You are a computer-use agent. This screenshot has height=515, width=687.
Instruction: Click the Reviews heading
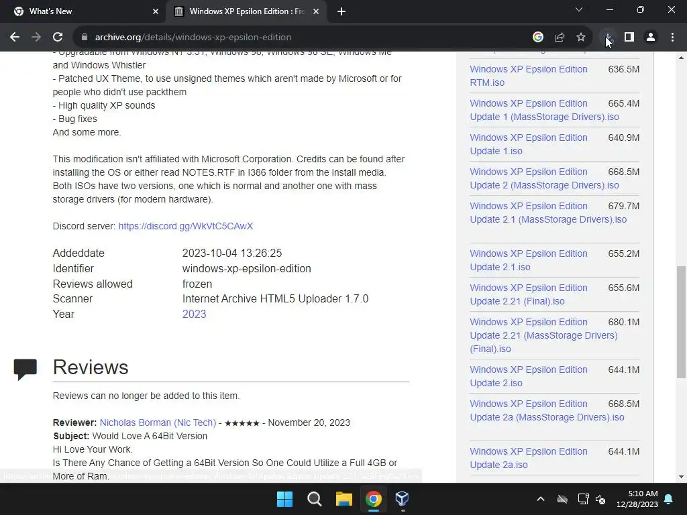point(91,367)
